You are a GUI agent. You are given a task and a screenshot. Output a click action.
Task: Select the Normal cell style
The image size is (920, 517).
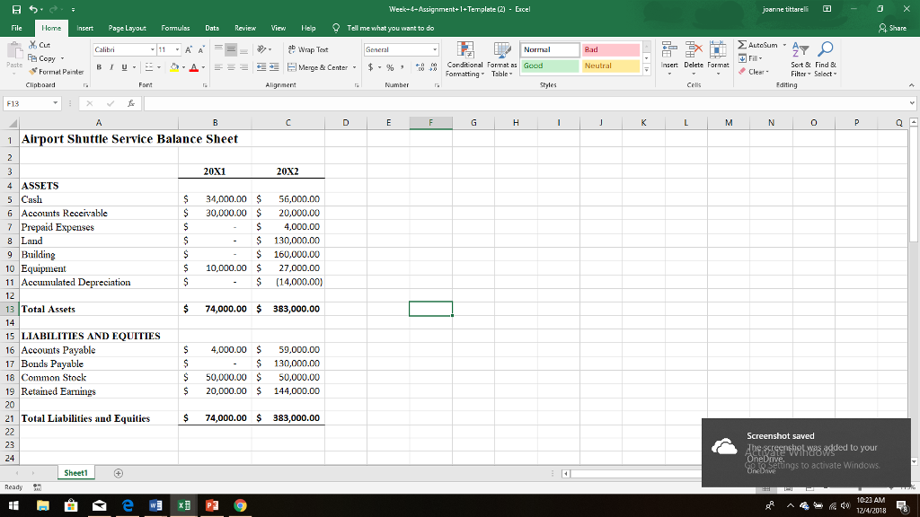coord(549,50)
